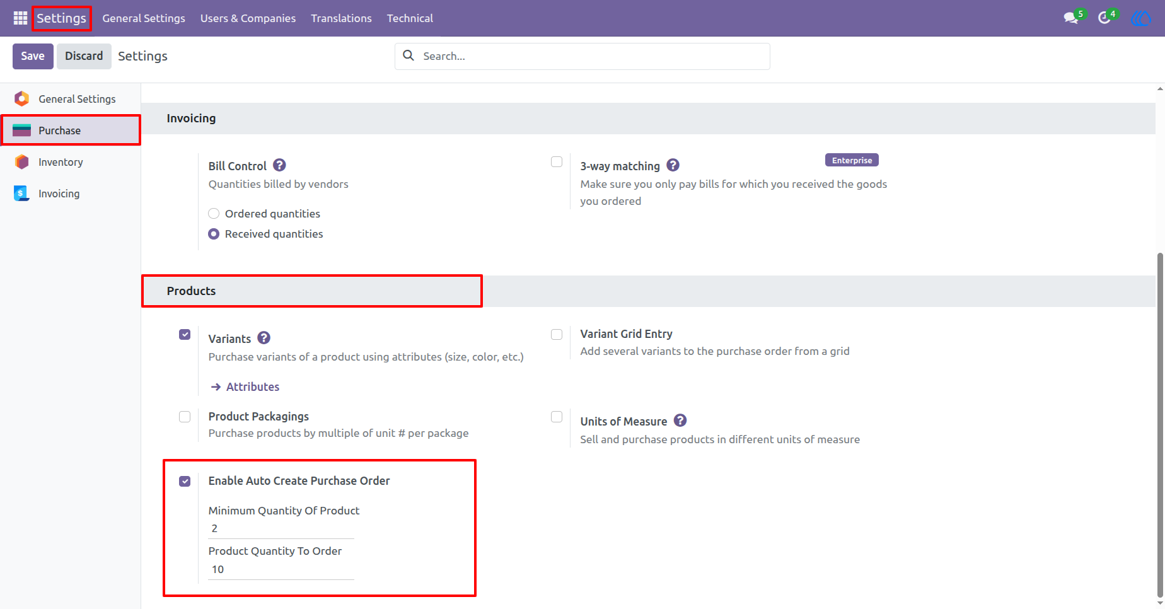This screenshot has width=1165, height=609.
Task: Open the apps grid menu icon
Action: click(20, 18)
